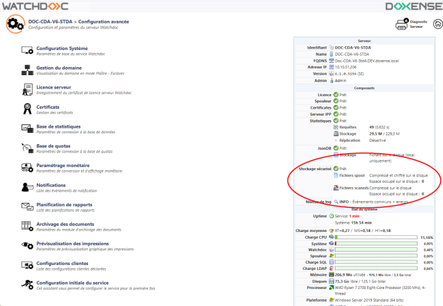Click the Prévisualisation des impressions eye icon
The height and width of the screenshot is (306, 443).
point(27,246)
